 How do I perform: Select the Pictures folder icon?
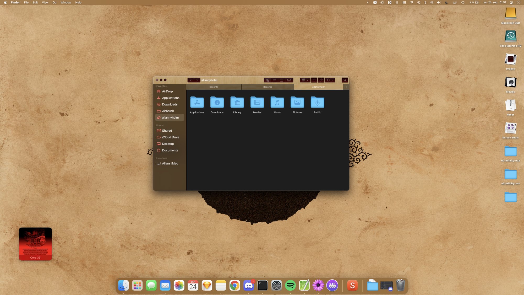[297, 103]
